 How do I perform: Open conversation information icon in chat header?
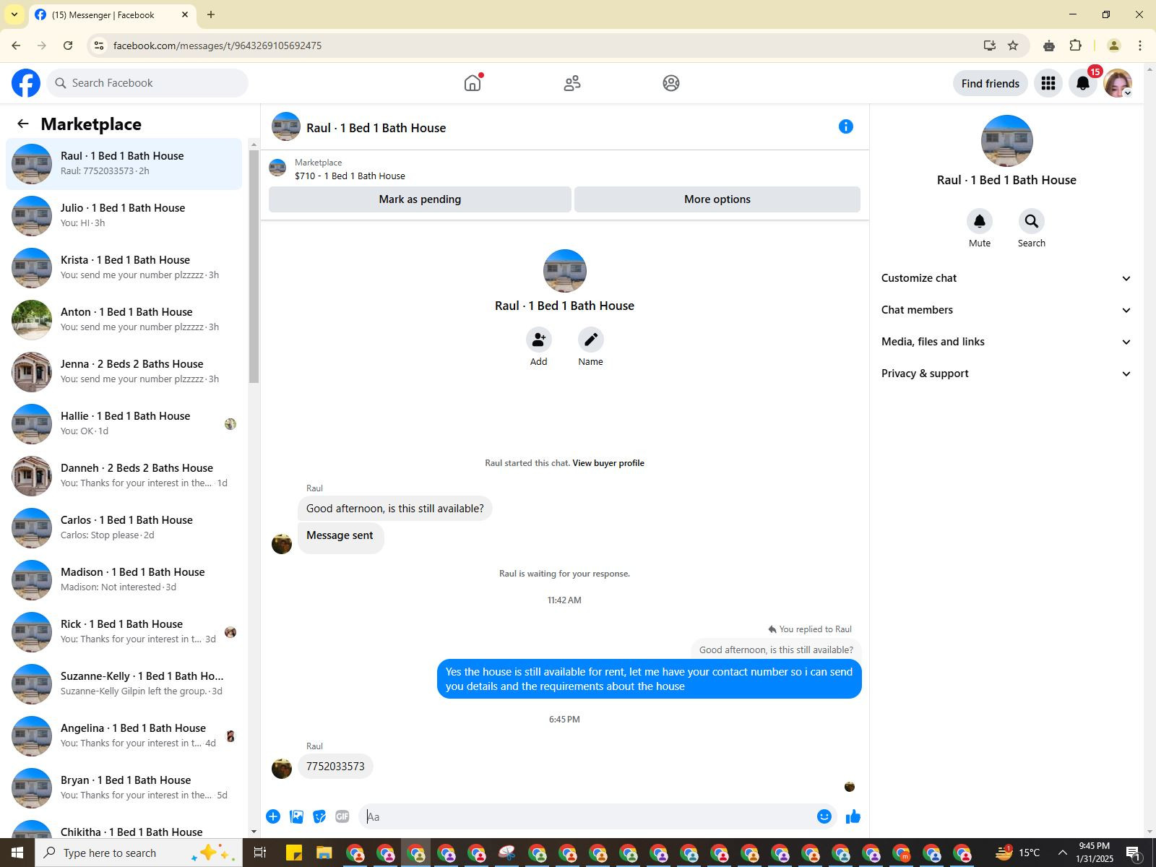[846, 126]
